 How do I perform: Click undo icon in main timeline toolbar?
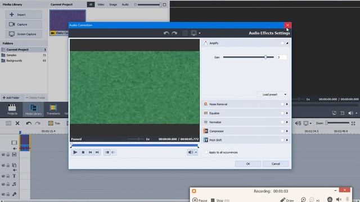pyautogui.click(x=29, y=123)
